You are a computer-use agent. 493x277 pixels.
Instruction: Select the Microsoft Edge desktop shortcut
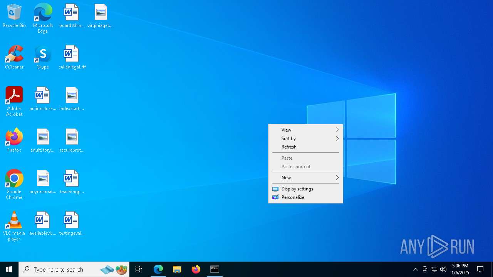click(43, 18)
